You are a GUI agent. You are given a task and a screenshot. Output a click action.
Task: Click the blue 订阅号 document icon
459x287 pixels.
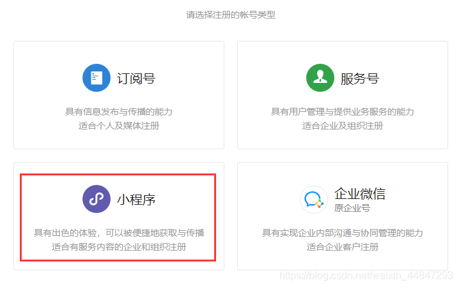click(97, 78)
